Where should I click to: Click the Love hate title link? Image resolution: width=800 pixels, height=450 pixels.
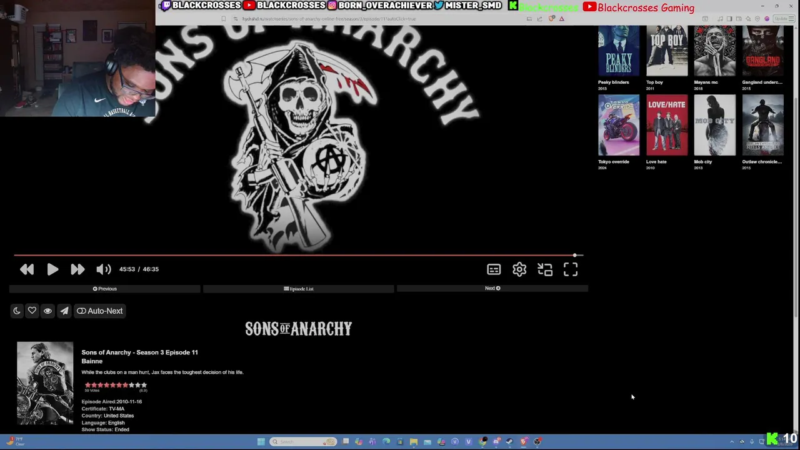click(x=656, y=161)
